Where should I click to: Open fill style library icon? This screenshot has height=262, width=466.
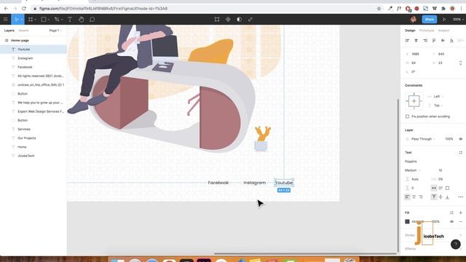451,213
